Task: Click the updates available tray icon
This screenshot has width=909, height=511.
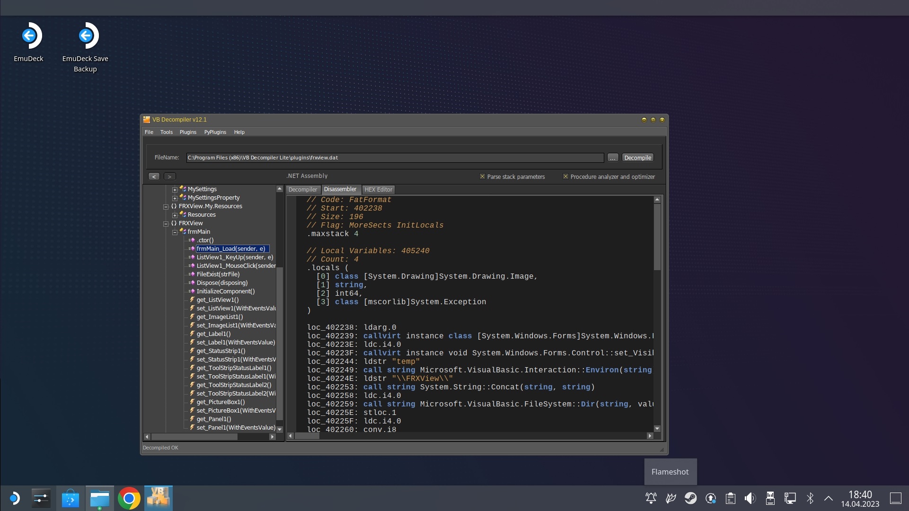Action: (711, 498)
